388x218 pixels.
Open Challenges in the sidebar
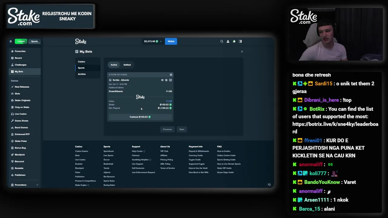25,65
